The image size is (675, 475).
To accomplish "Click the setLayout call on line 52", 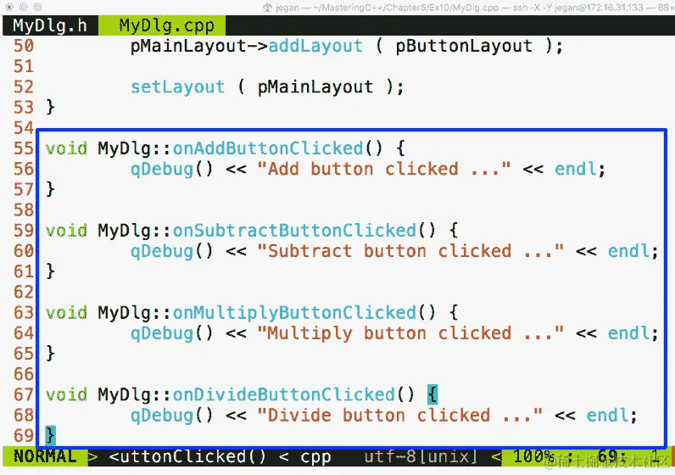I will [177, 87].
